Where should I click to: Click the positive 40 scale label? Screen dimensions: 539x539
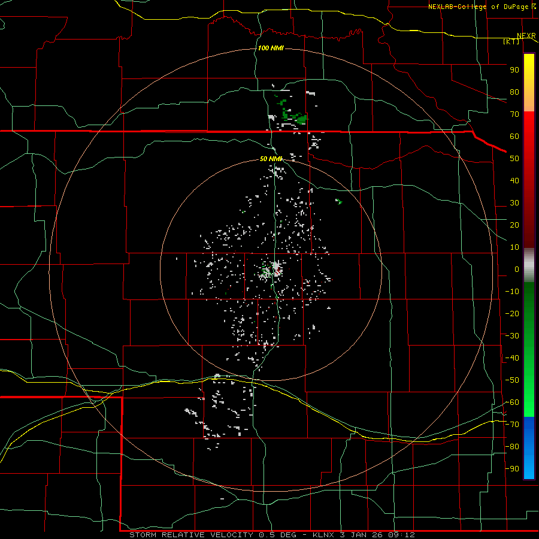pos(514,181)
